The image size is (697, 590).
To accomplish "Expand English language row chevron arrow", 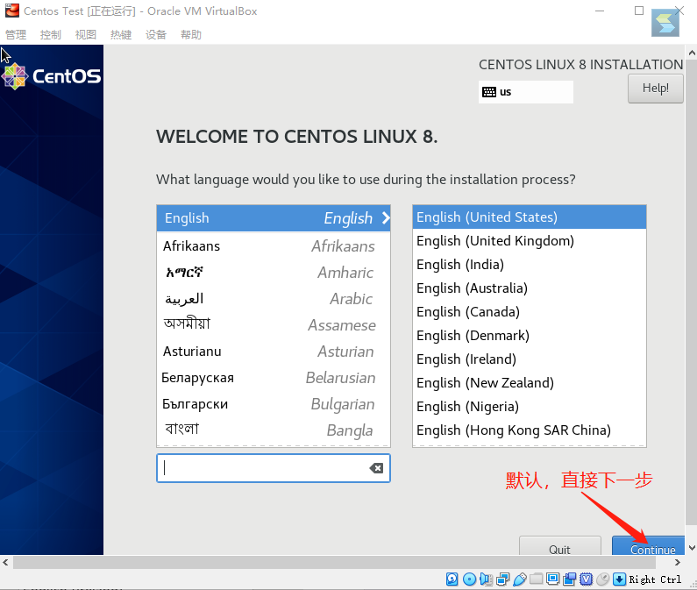I will click(386, 218).
